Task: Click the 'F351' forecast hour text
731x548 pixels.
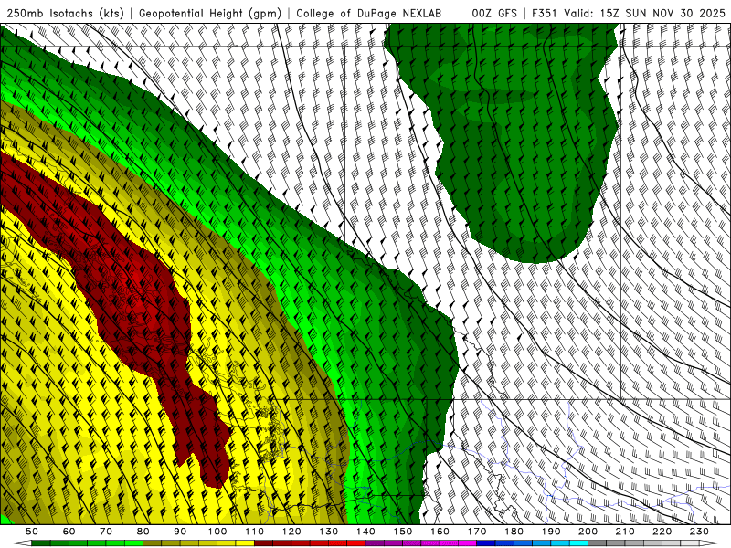Action: [545, 14]
